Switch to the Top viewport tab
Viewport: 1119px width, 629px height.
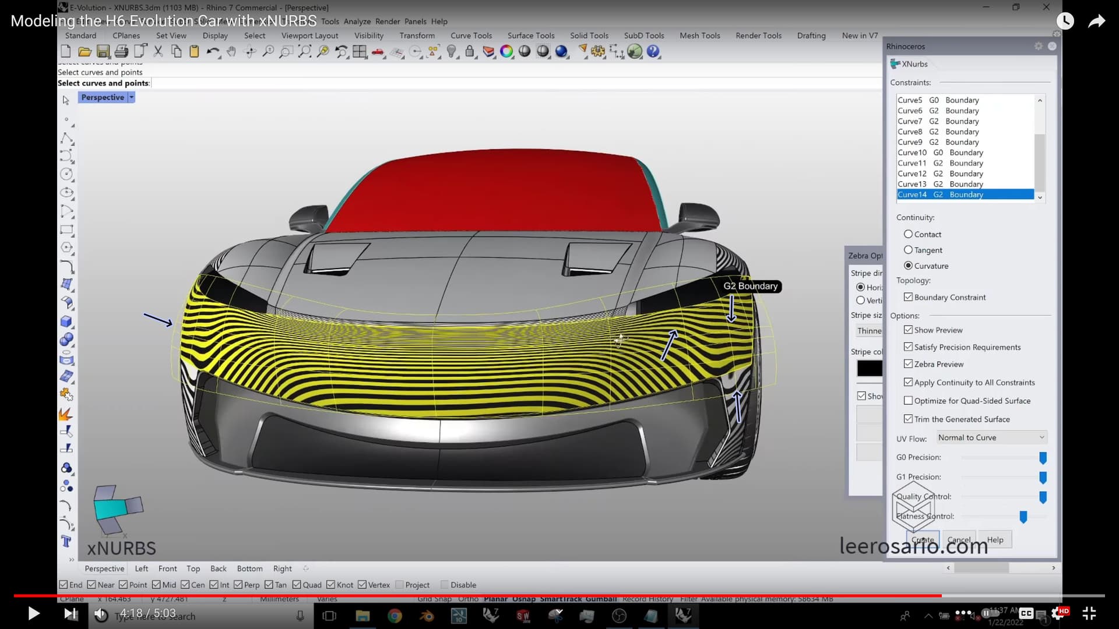[x=193, y=568]
